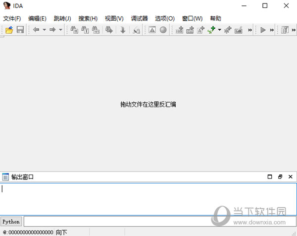The width and height of the screenshot is (297, 236).
Task: Click the convert to code icon
Action: [179, 30]
